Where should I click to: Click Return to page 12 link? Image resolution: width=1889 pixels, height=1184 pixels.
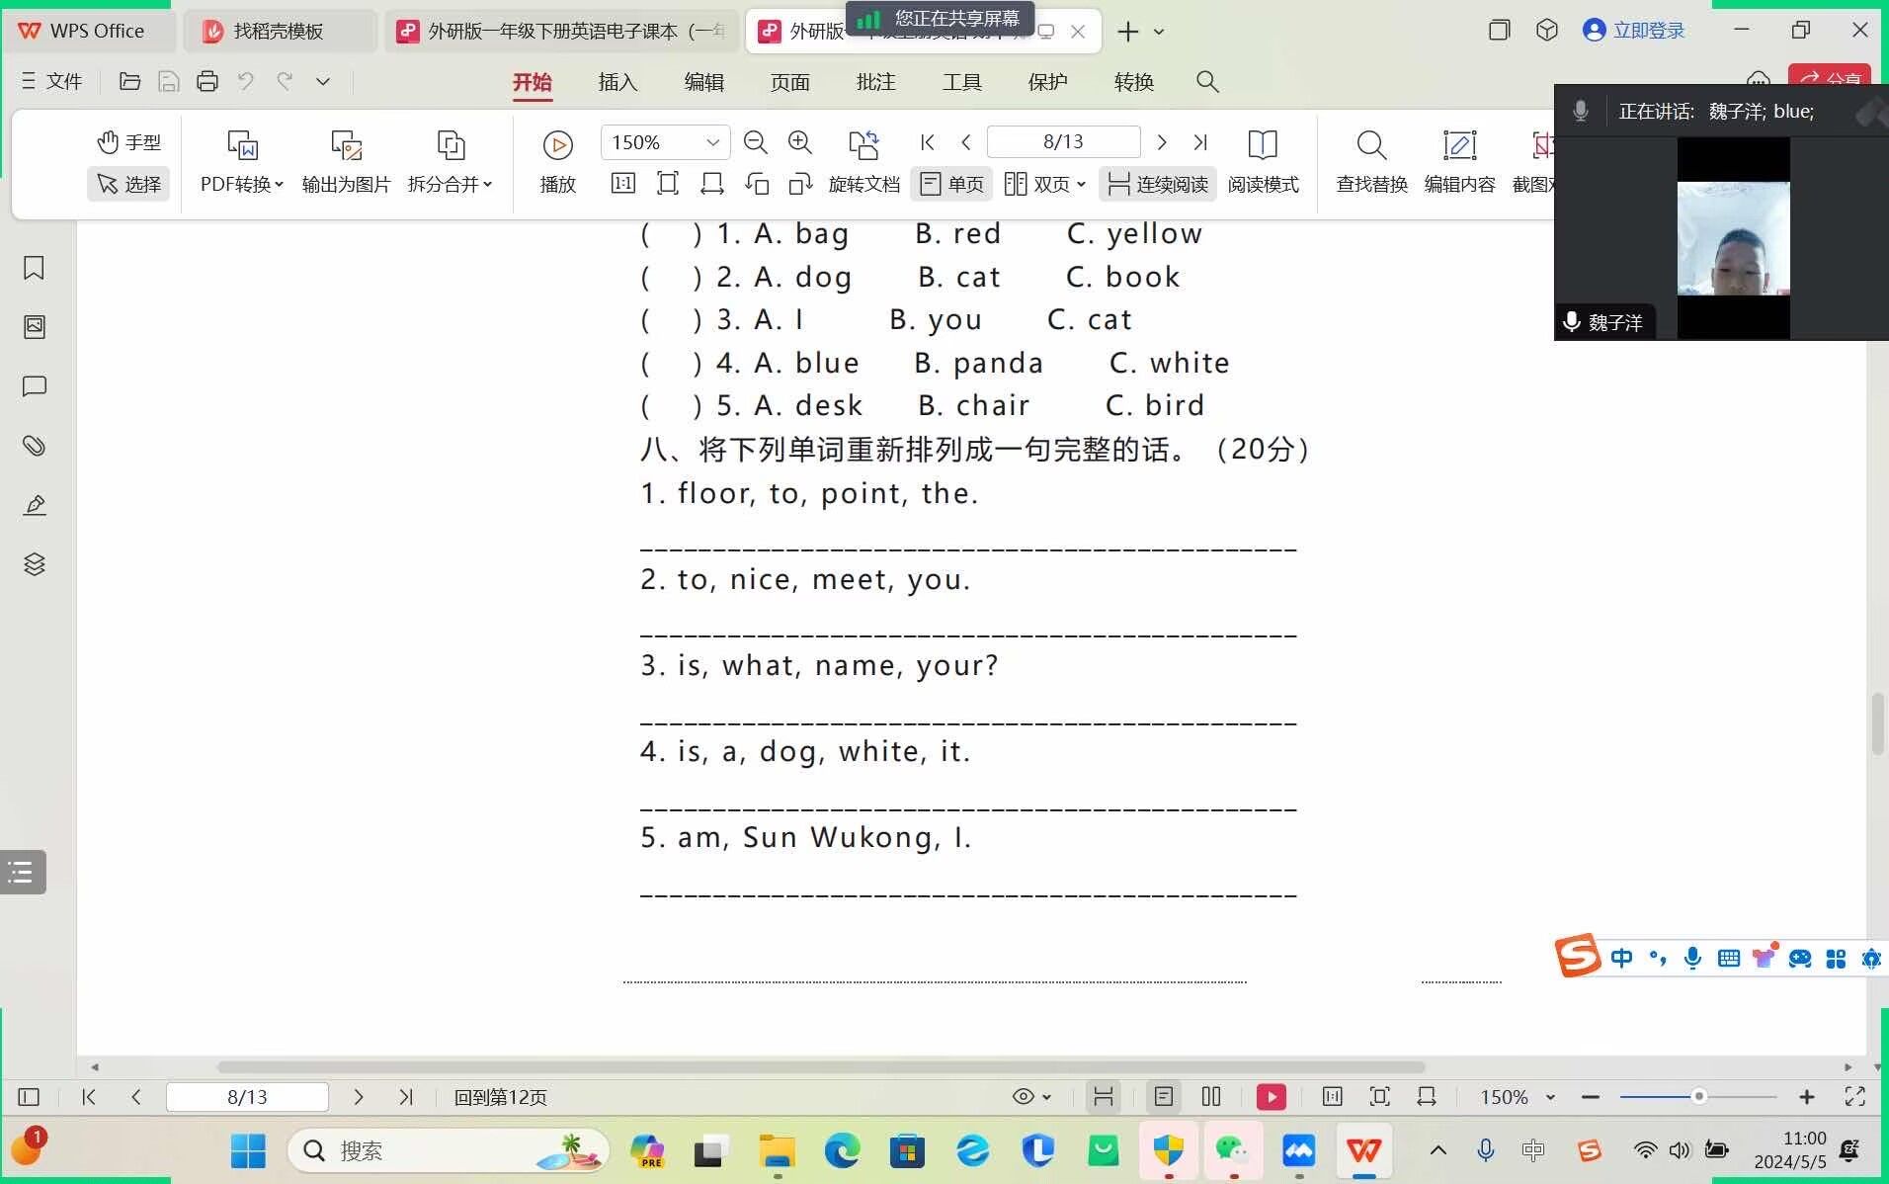coord(500,1097)
